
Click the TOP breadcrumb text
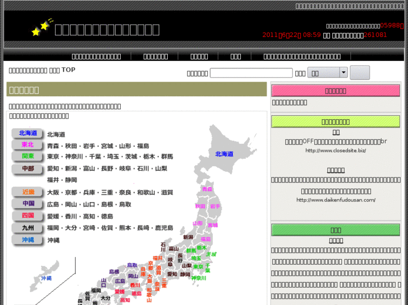click(x=68, y=70)
